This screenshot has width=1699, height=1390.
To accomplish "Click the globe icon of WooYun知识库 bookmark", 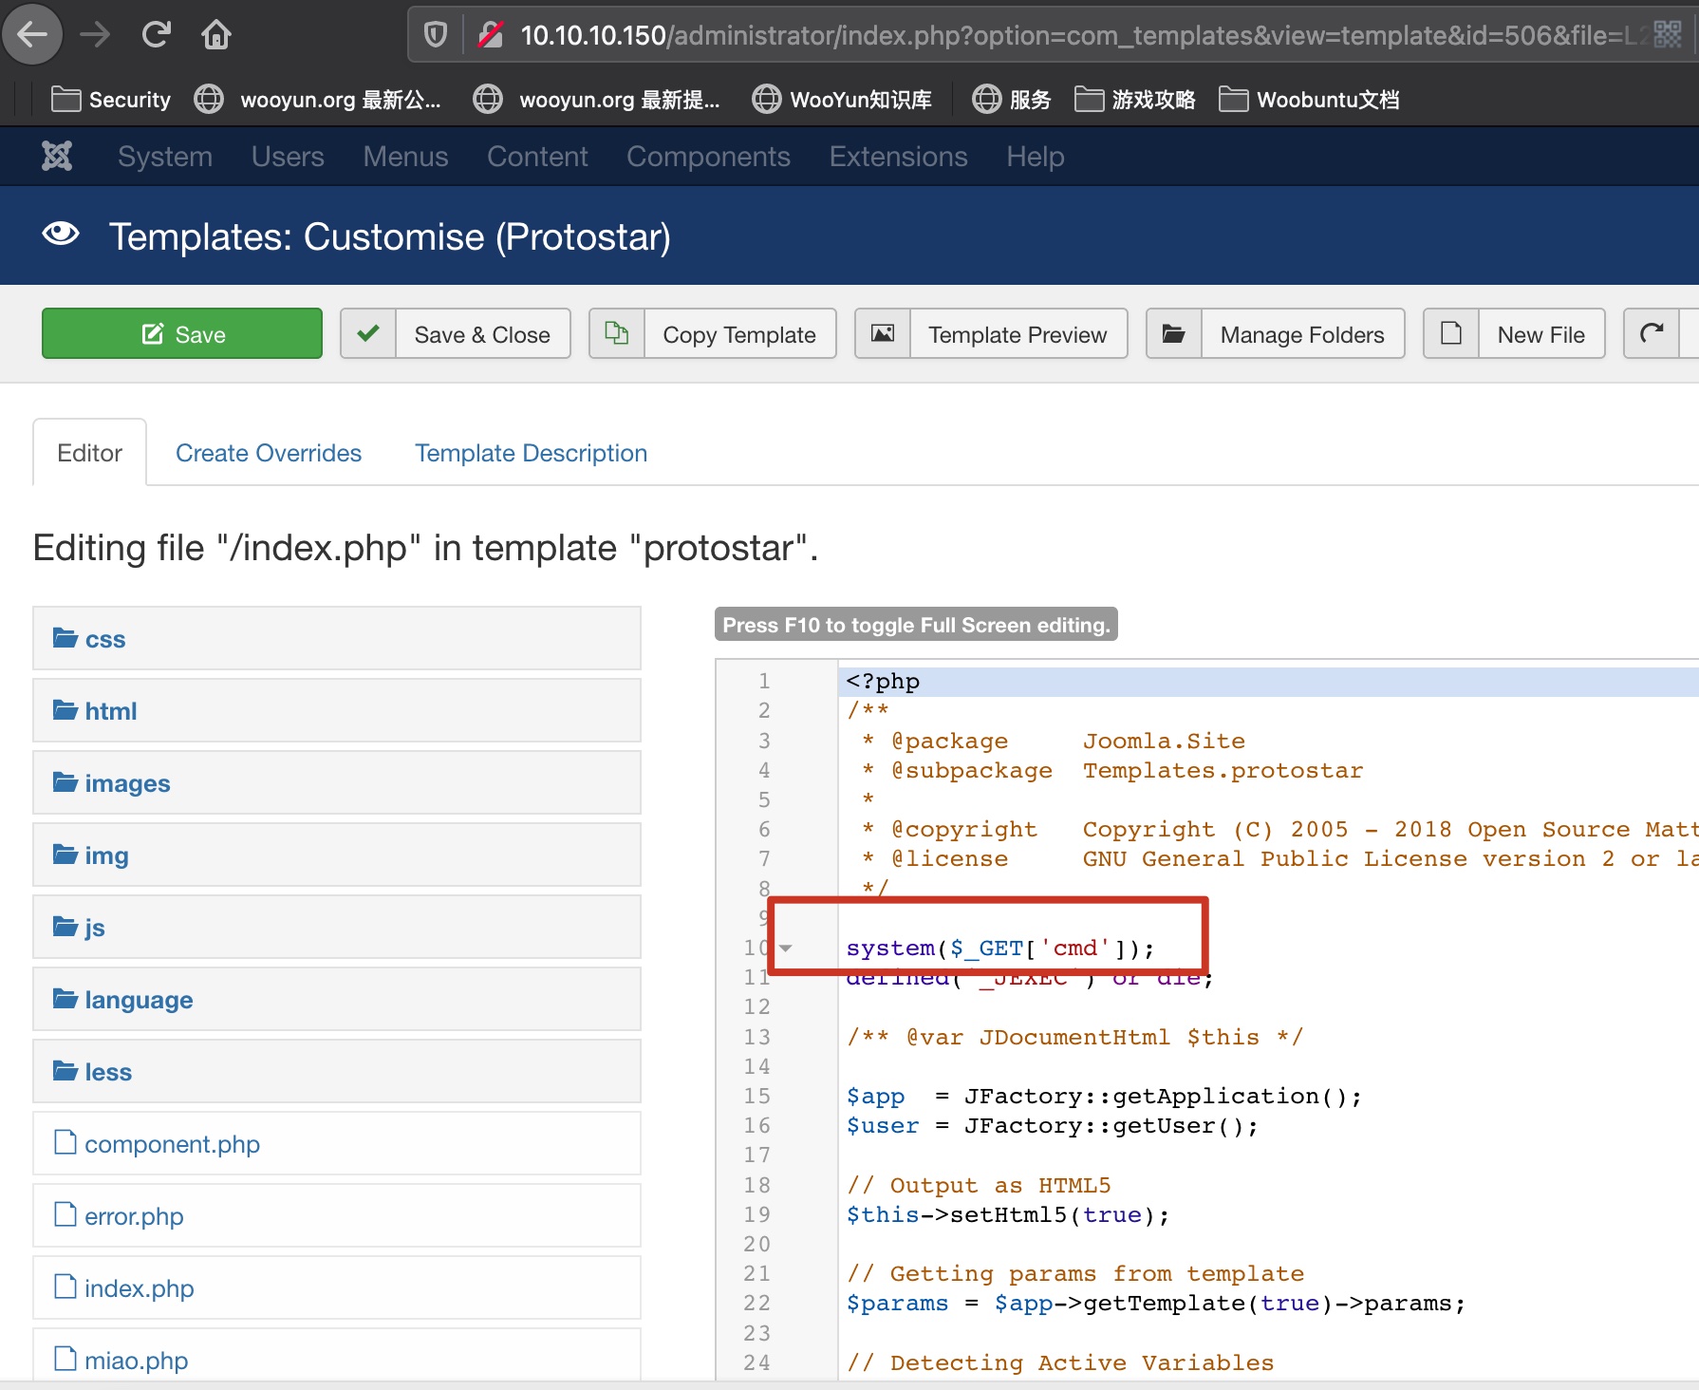I will [766, 99].
